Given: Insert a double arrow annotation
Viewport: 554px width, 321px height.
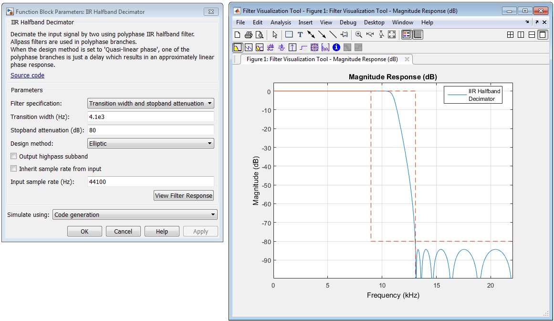Looking at the screenshot, I should (x=311, y=35).
